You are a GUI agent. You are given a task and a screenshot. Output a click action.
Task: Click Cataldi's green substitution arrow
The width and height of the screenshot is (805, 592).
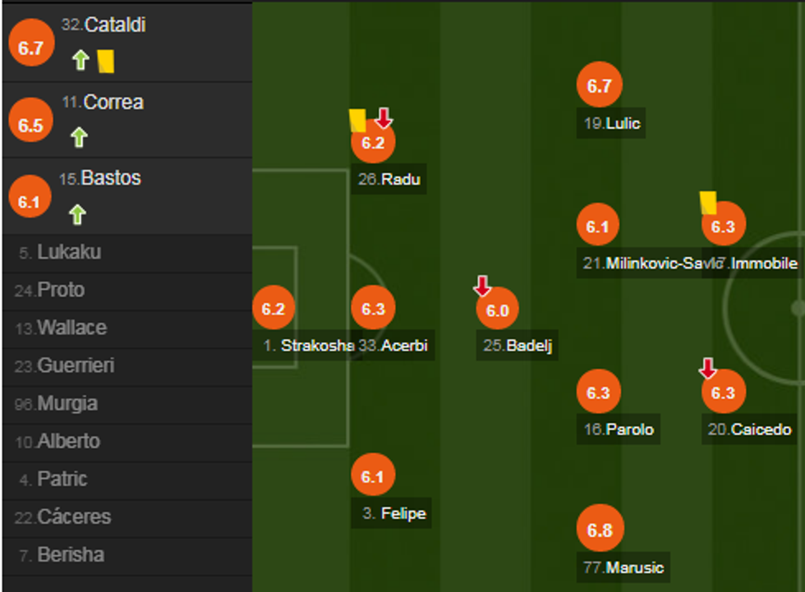(x=80, y=59)
